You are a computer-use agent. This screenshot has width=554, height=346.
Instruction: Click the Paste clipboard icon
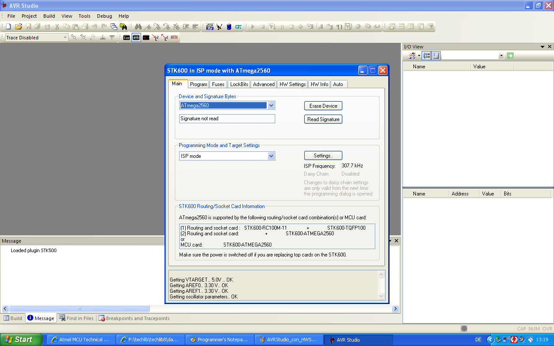tap(76, 27)
